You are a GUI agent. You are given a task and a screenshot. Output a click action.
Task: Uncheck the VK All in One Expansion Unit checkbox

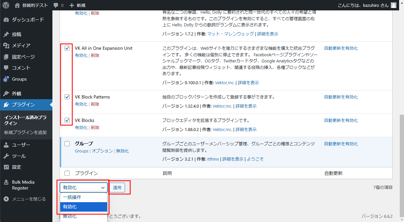pos(67,48)
